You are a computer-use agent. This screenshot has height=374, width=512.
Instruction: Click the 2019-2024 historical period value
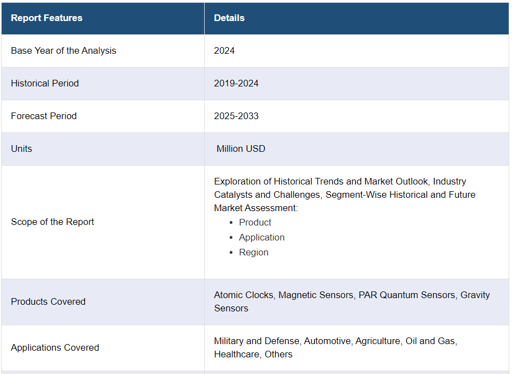[x=236, y=83]
